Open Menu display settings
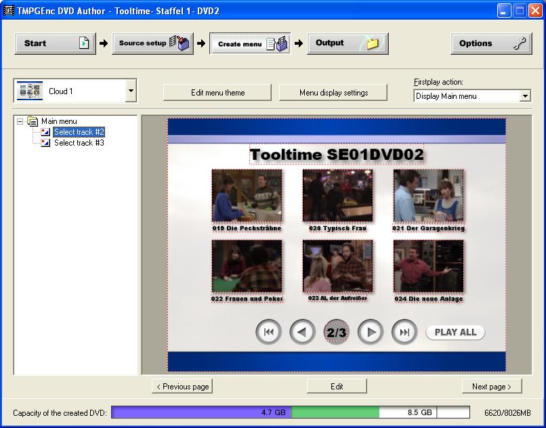The height and width of the screenshot is (428, 546). tap(333, 93)
